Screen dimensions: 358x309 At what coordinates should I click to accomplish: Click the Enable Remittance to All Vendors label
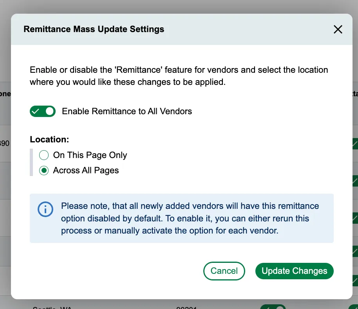(x=127, y=111)
